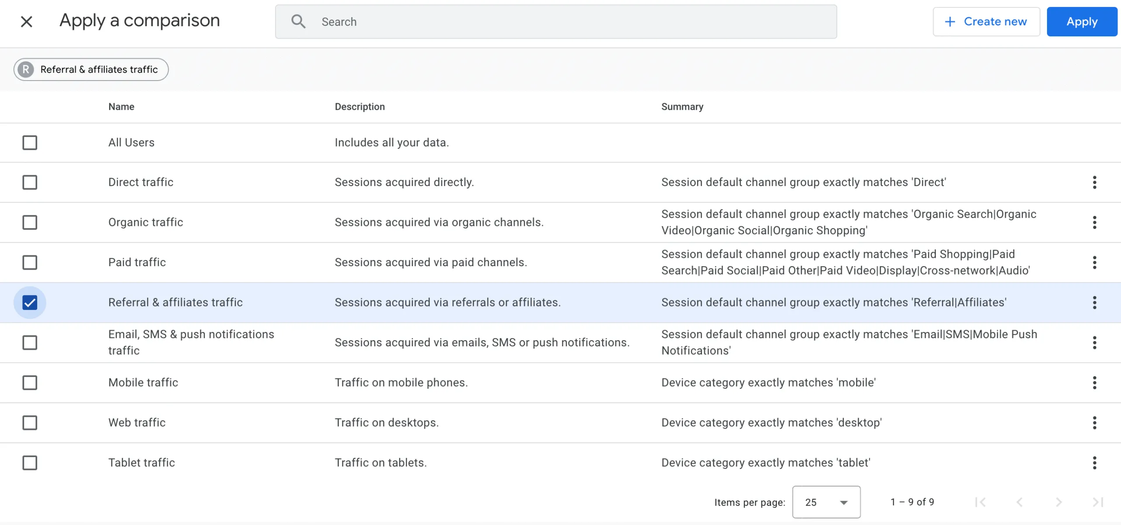Click the R avatar icon in the chip
Screen dimensions: 1121x525
pyautogui.click(x=26, y=69)
